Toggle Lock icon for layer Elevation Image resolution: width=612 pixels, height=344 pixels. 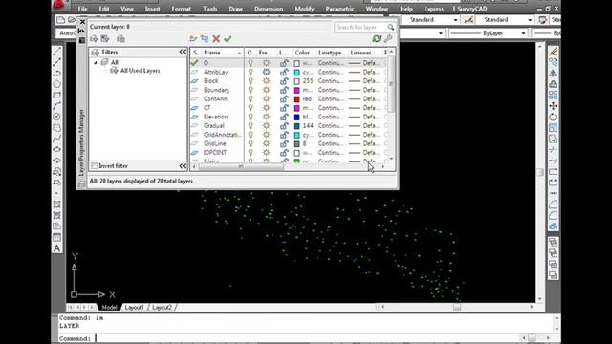284,117
